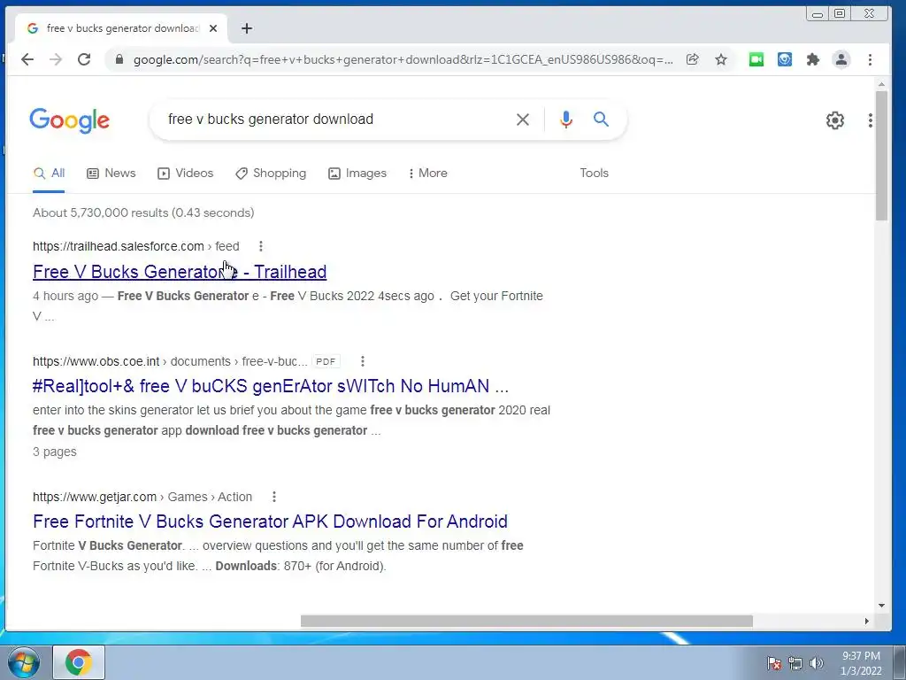Click the Google logo
Image resolution: width=906 pixels, height=680 pixels.
[69, 120]
